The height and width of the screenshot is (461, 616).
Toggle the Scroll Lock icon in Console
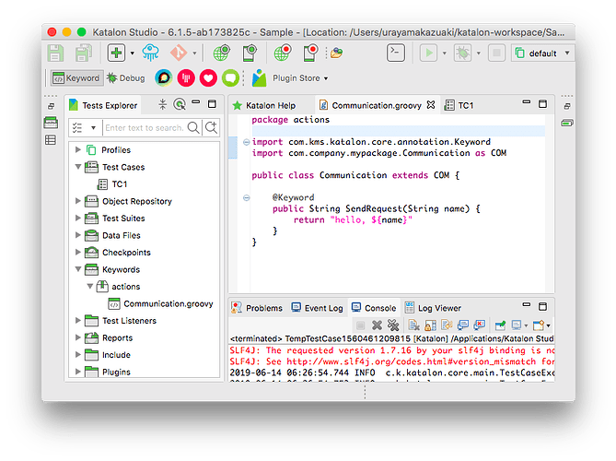click(x=431, y=325)
